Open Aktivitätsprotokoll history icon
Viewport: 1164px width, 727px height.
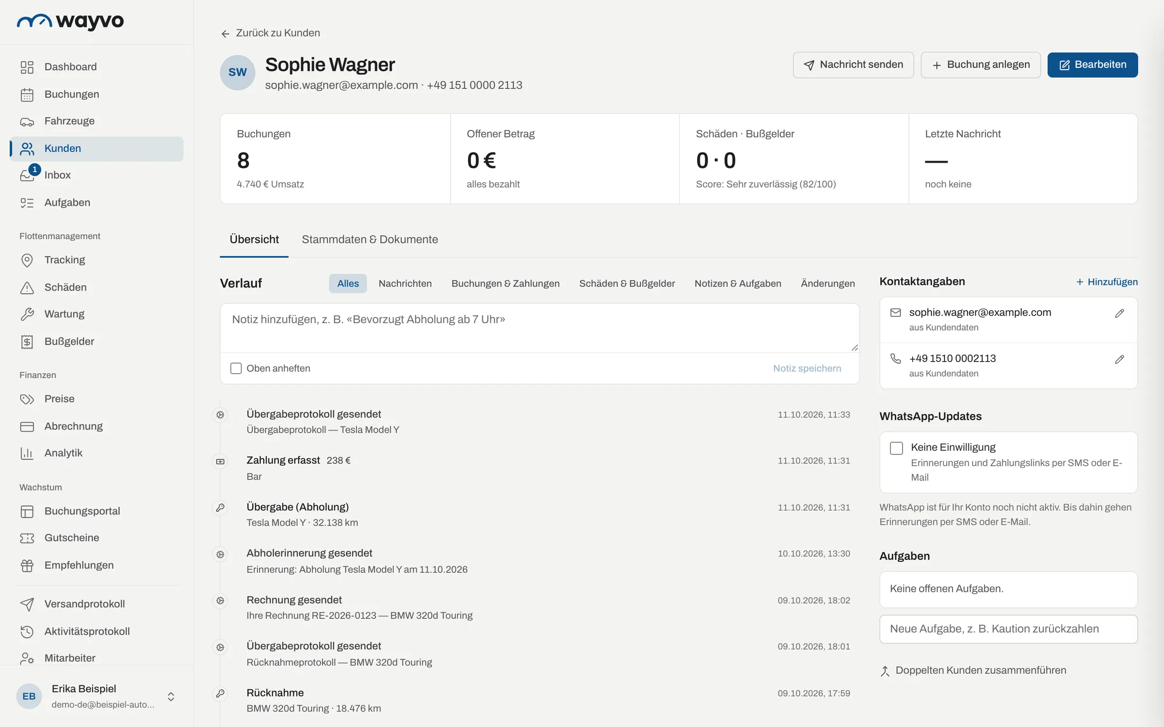(x=27, y=632)
